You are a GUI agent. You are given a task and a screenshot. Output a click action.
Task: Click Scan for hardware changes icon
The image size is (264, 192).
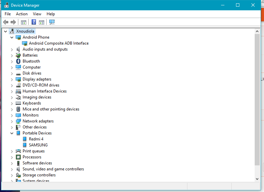52,22
